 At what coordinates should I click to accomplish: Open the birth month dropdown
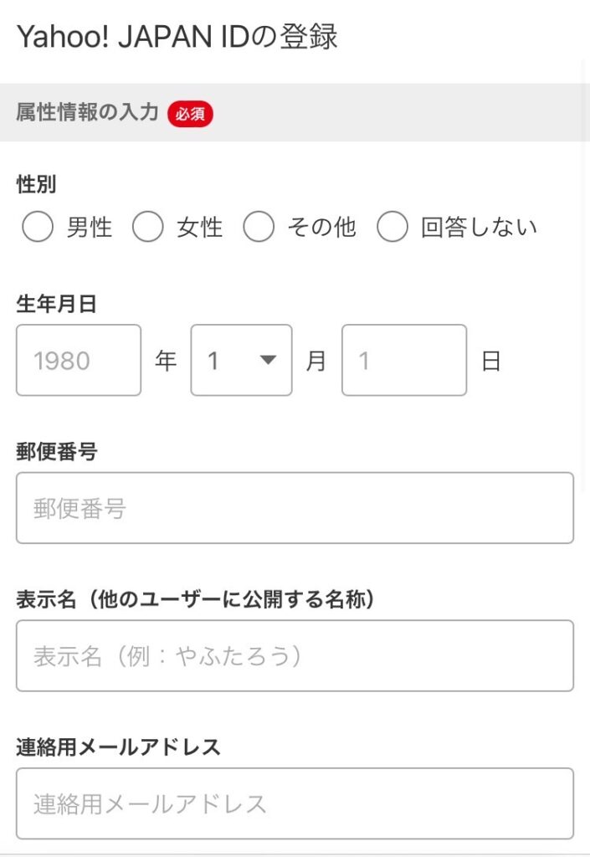point(241,360)
